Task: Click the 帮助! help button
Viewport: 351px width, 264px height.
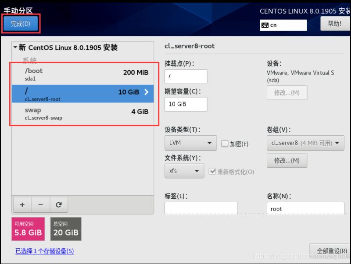Action: (334, 24)
